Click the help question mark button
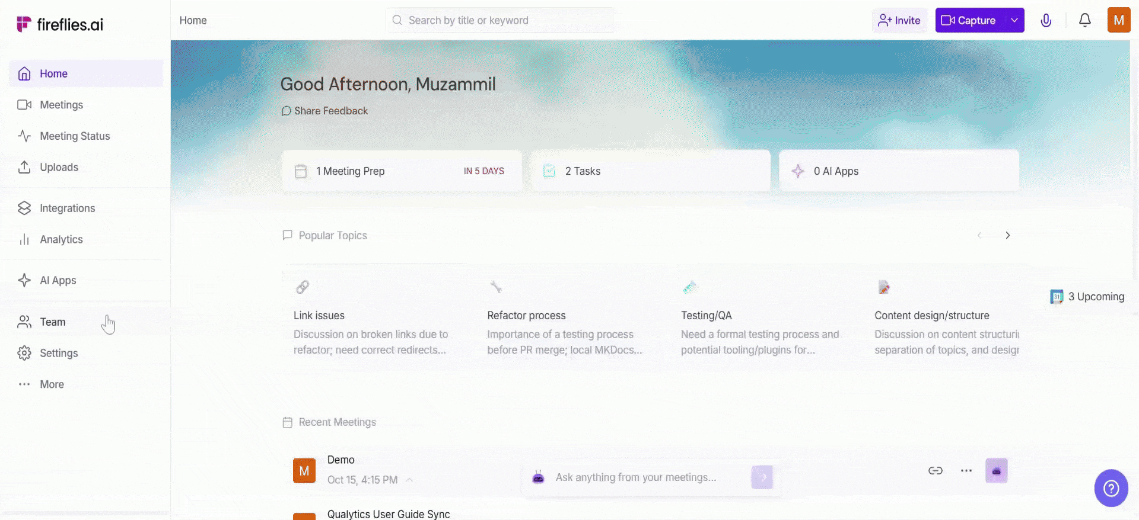 [x=1111, y=488]
